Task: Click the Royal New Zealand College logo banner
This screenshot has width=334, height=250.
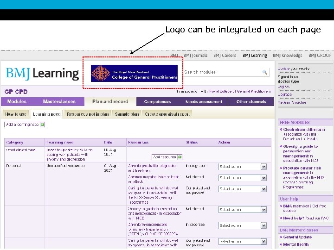Action: (134, 73)
